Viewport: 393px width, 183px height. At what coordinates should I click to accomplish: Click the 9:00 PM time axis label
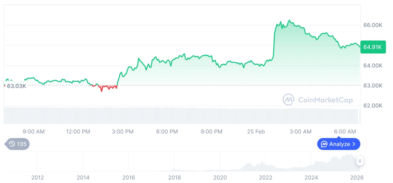coord(212,131)
